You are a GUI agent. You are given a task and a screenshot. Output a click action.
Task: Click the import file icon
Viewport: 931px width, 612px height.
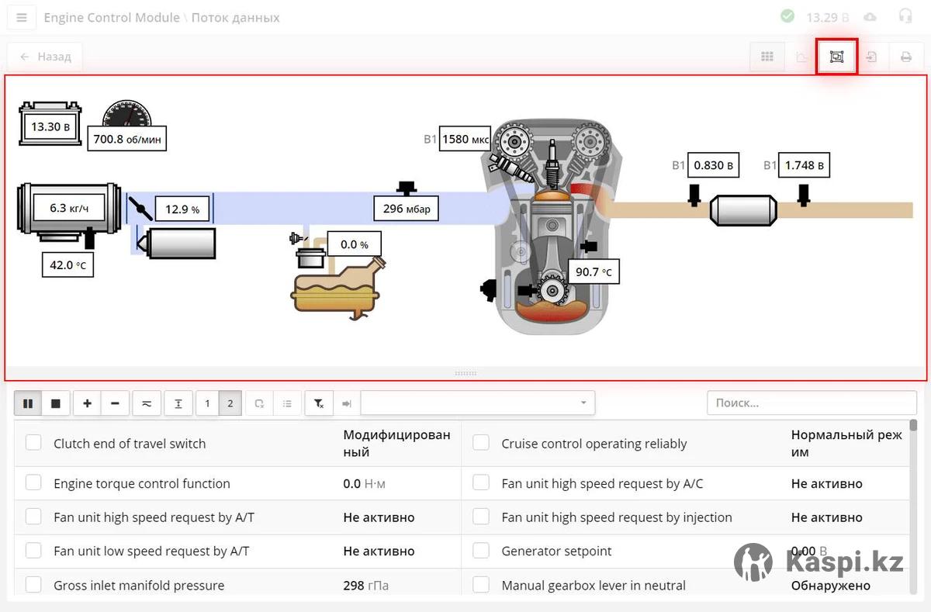pyautogui.click(x=871, y=57)
